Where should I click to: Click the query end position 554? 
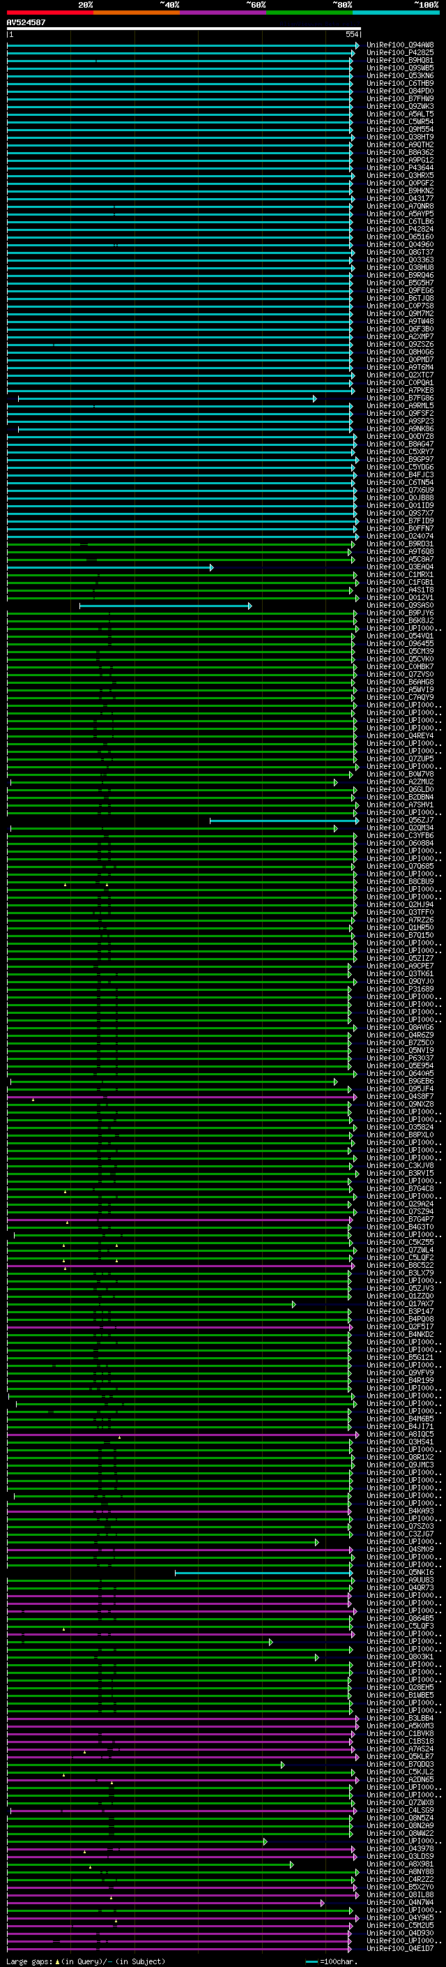[352, 34]
